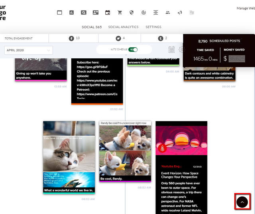The image size is (255, 214).
Task: Open the Settings tab
Action: [x=153, y=27]
